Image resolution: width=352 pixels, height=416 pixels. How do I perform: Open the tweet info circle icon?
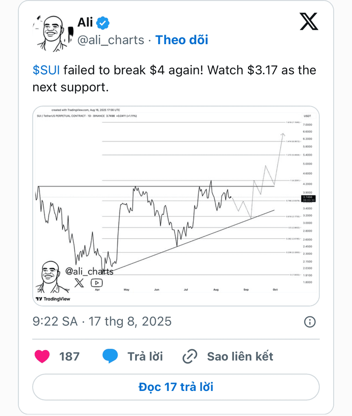click(309, 322)
